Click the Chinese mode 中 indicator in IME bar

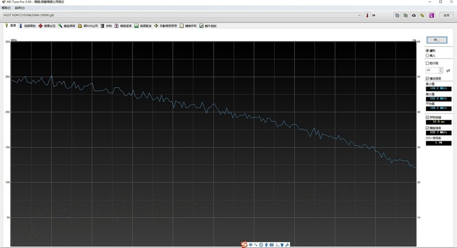251,245
